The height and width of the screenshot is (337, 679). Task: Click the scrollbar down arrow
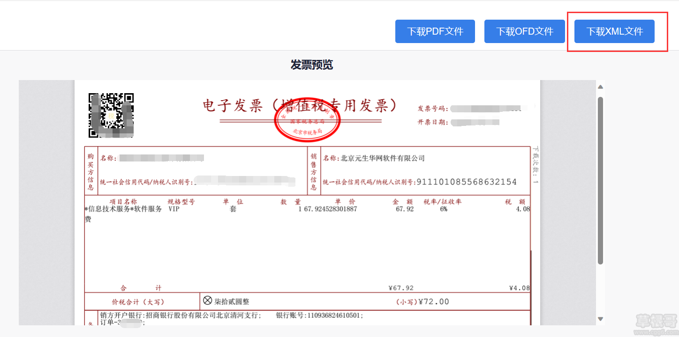click(600, 319)
